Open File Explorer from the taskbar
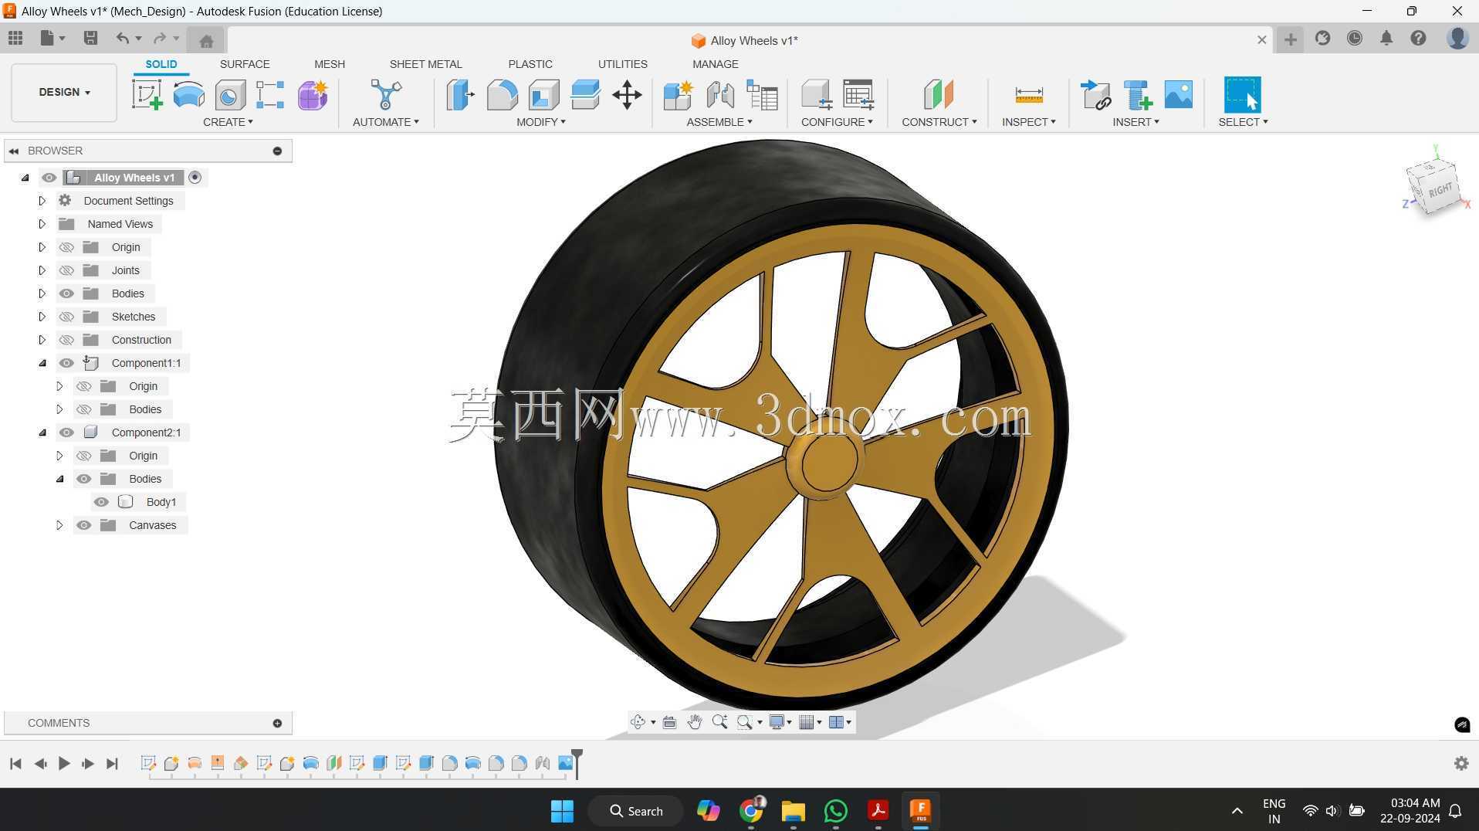1479x831 pixels. click(x=793, y=811)
